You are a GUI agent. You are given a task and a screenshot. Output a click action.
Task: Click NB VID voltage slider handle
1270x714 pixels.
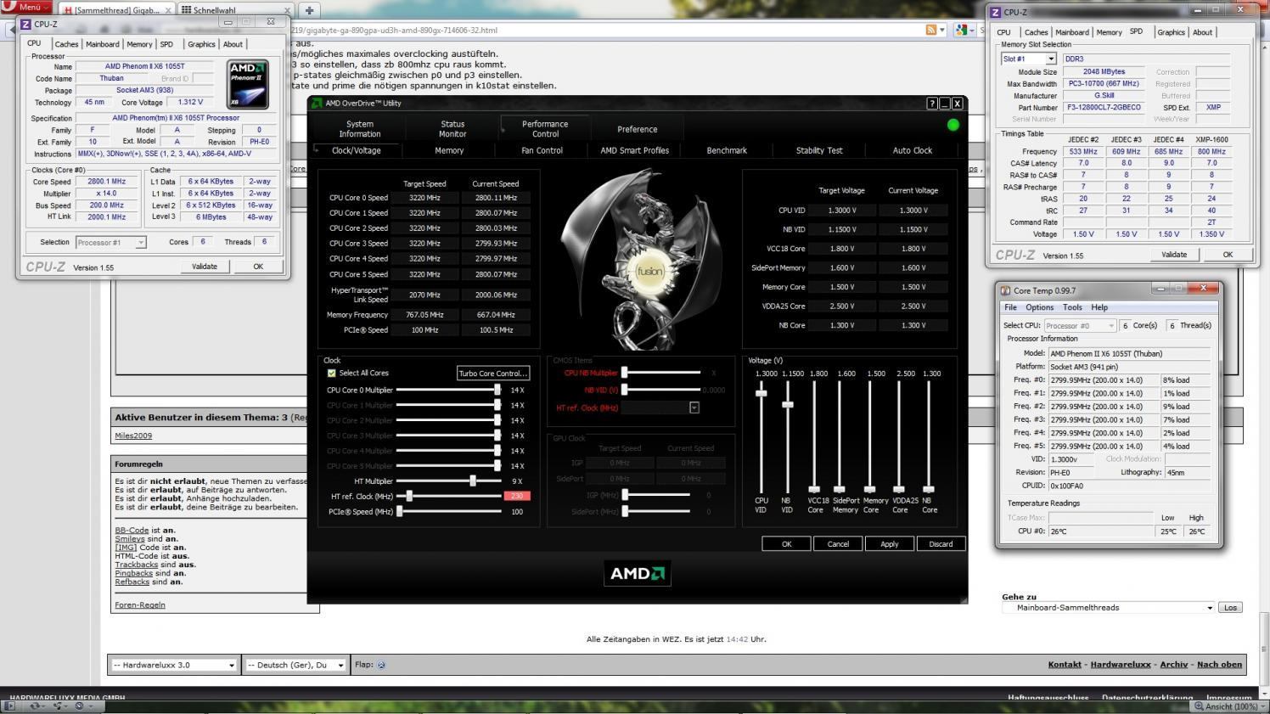tap(788, 404)
